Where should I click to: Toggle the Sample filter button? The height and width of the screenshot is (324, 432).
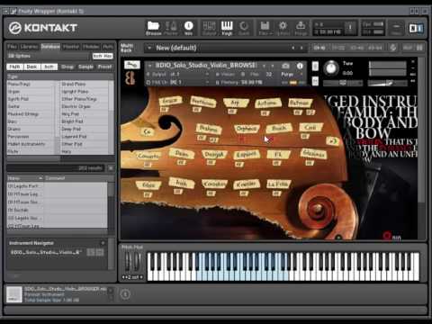pos(85,67)
